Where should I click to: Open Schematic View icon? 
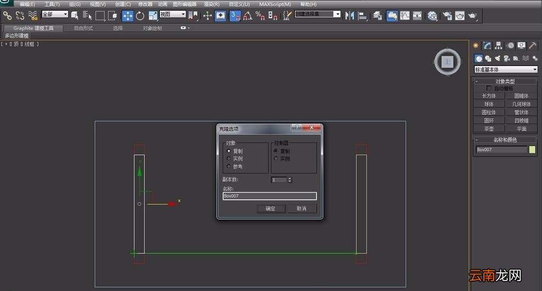[x=417, y=15]
